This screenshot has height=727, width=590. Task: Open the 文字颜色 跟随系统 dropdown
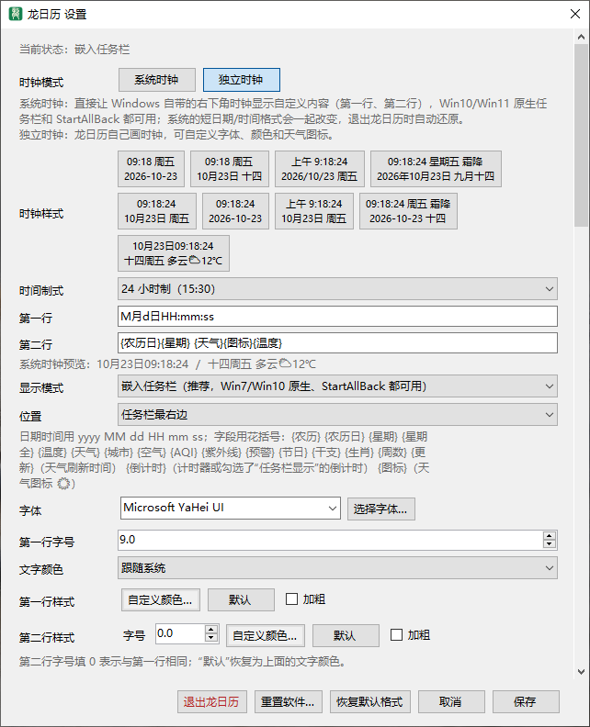click(x=337, y=568)
